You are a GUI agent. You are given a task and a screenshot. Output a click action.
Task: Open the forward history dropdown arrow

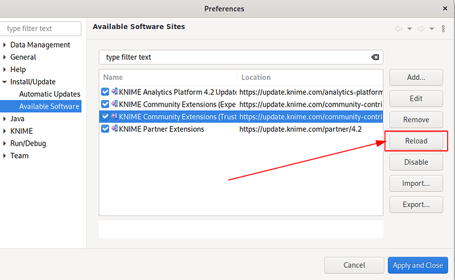point(432,29)
